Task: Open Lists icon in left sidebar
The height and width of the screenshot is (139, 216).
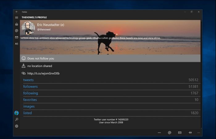Action: [x=17, y=44]
